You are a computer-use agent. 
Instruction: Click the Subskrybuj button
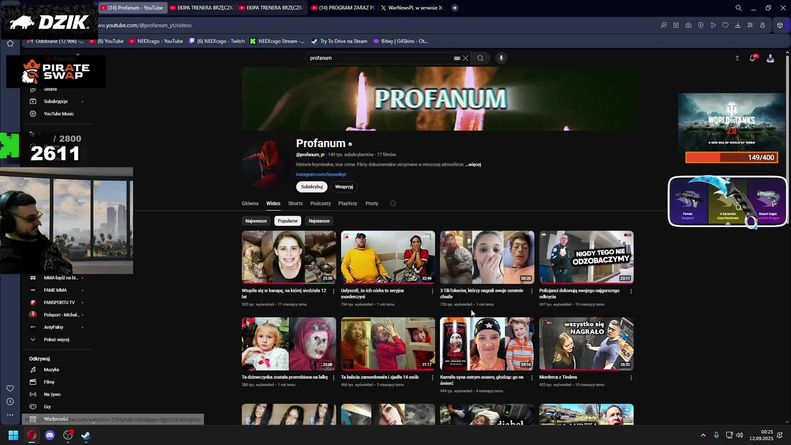point(312,187)
